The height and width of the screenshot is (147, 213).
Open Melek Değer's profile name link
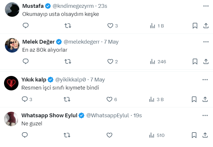(38, 42)
